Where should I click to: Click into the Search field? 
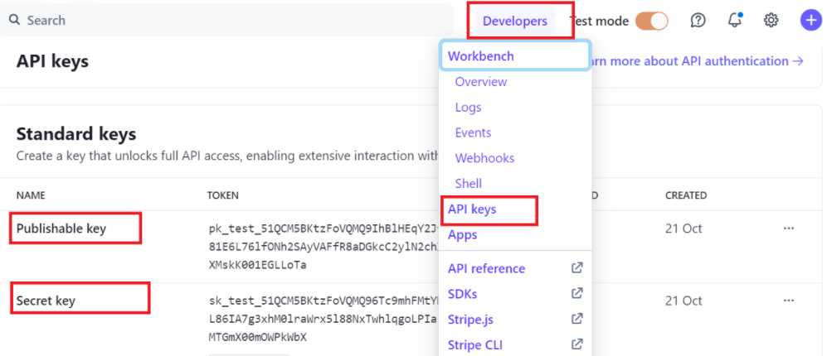point(226,20)
